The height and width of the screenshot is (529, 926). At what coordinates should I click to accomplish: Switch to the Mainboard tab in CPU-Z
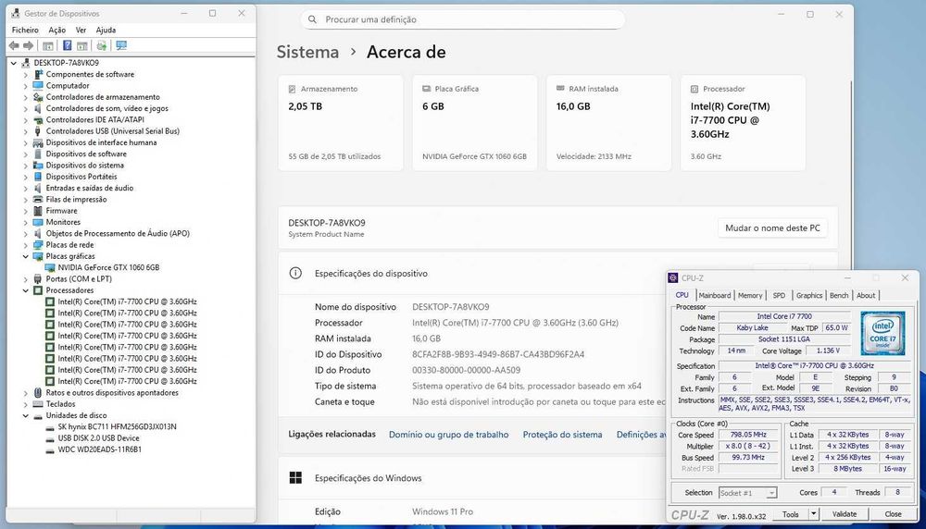[x=715, y=295]
